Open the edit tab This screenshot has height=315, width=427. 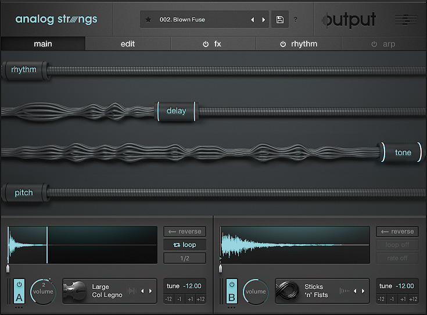point(128,44)
